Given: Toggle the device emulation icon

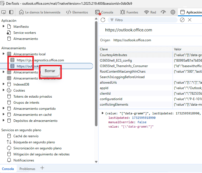Looking at the screenshot, I should point(11,12).
